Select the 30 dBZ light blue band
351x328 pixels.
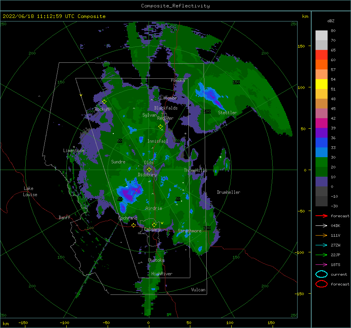(x=321, y=152)
